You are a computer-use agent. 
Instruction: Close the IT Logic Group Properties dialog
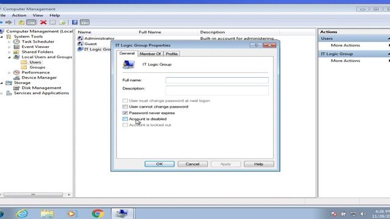click(269, 45)
